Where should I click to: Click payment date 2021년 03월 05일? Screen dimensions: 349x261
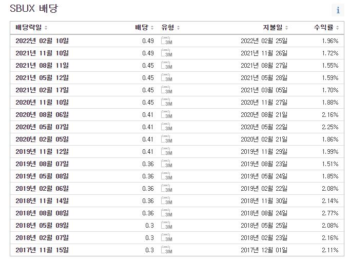click(264, 90)
